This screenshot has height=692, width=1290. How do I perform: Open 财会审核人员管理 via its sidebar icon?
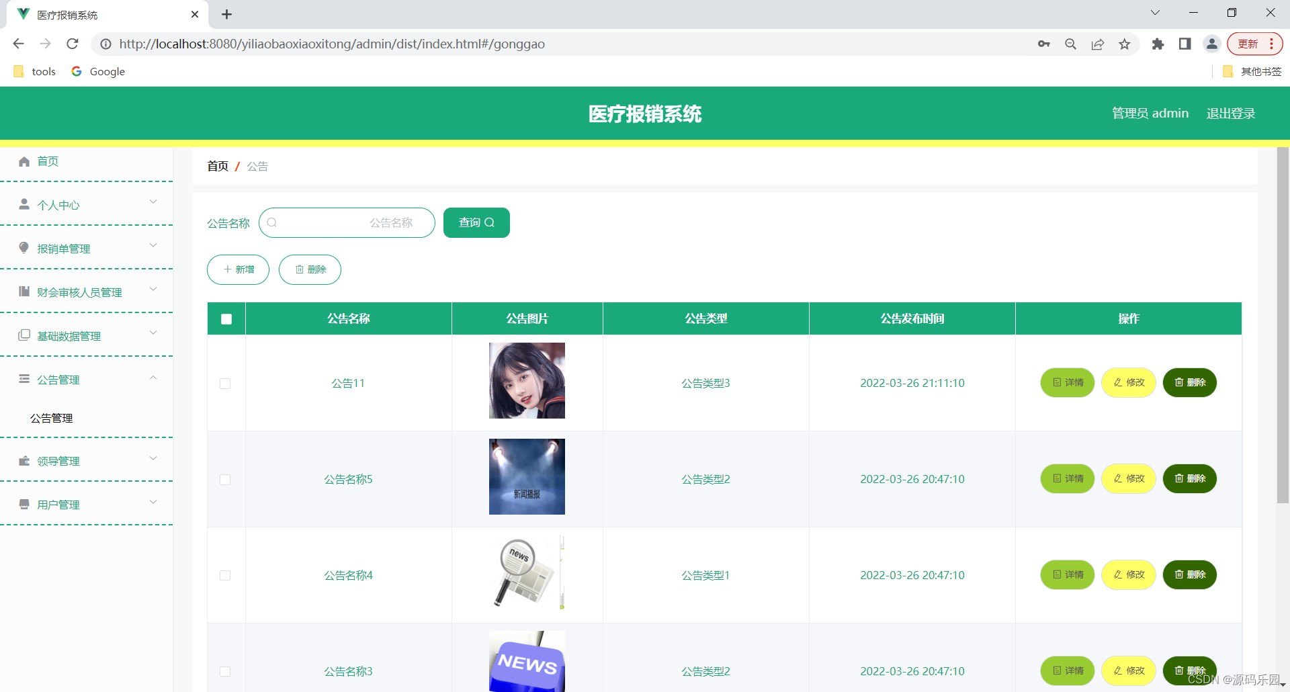[24, 292]
